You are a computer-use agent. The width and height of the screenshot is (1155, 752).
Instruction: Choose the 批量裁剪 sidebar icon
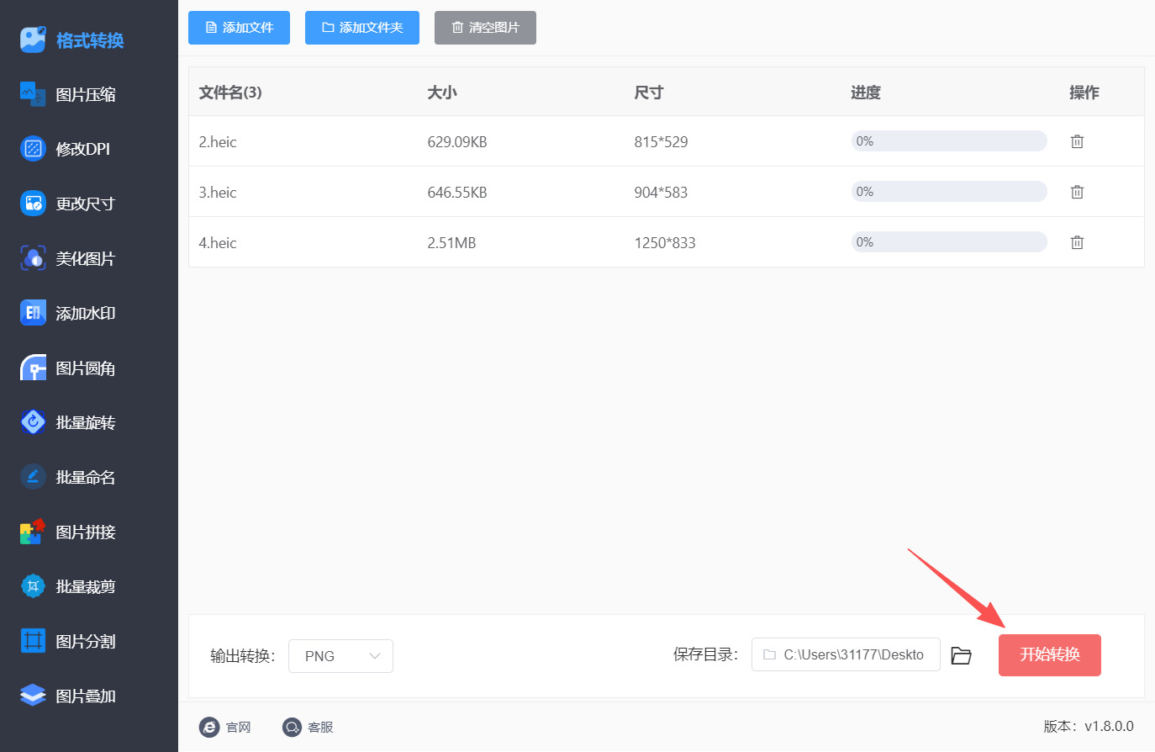point(33,586)
